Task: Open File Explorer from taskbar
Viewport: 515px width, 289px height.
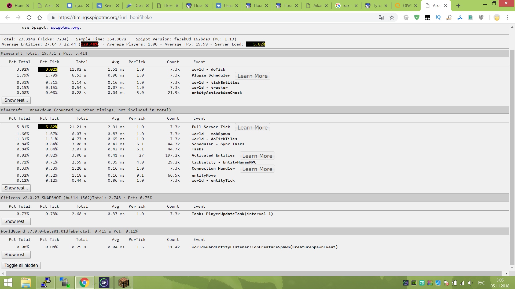Action: pos(26,283)
